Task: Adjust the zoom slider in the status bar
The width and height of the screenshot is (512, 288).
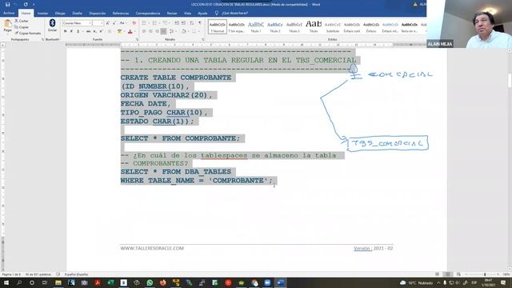Action: tap(485, 274)
